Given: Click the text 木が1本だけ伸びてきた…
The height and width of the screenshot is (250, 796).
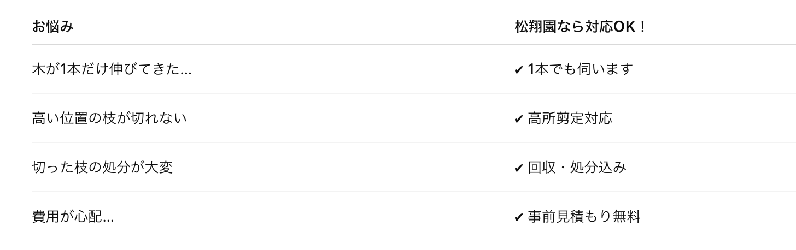Looking at the screenshot, I should point(112,69).
